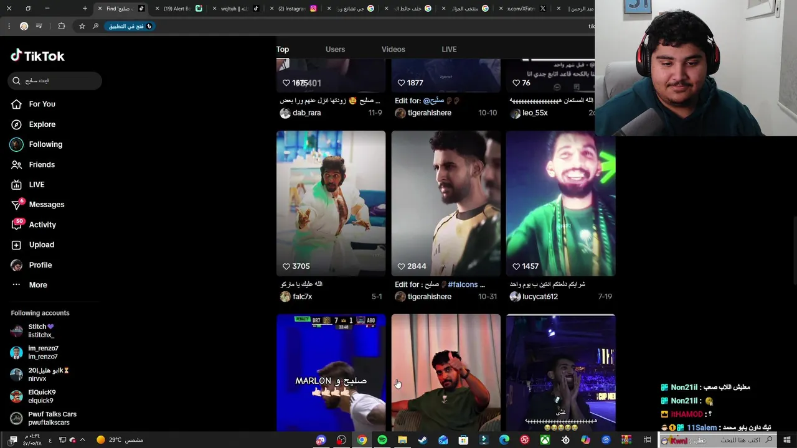This screenshot has width=797, height=448.
Task: Click the Windows taskbar search box
Action: pyautogui.click(x=717, y=440)
